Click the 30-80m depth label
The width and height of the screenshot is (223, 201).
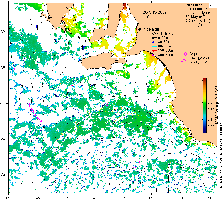(x=164, y=42)
